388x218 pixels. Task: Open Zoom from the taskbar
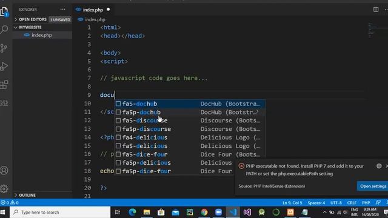click(x=218, y=212)
